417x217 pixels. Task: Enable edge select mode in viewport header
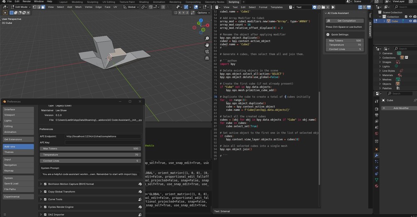[x=39, y=7]
